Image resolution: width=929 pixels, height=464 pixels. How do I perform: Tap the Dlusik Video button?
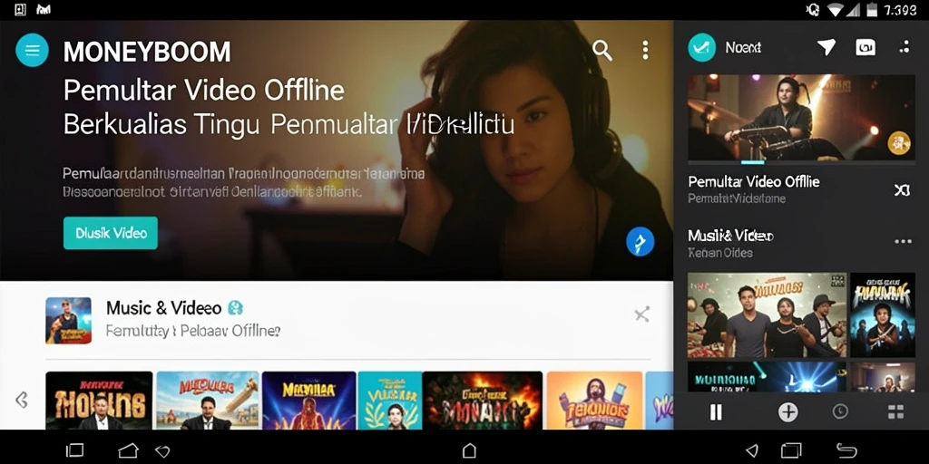(x=111, y=233)
